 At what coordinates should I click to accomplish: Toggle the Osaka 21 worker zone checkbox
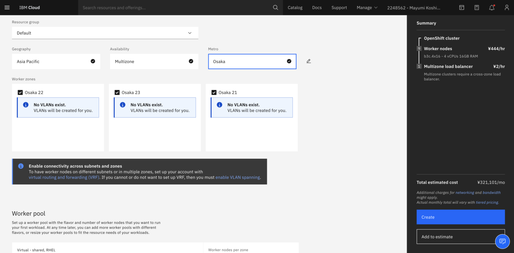click(214, 92)
